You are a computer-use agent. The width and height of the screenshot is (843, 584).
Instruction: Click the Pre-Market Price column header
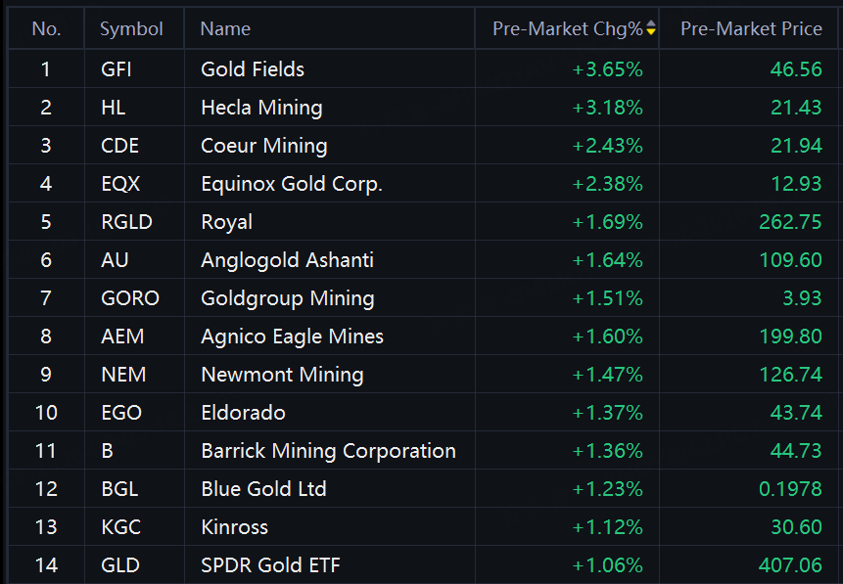click(751, 28)
